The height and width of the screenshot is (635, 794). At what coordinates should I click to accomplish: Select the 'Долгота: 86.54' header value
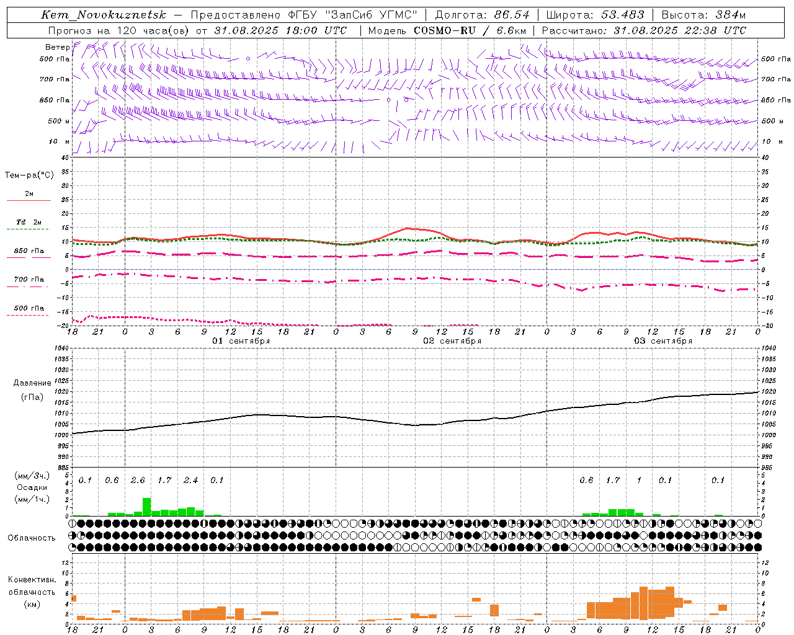tap(482, 15)
